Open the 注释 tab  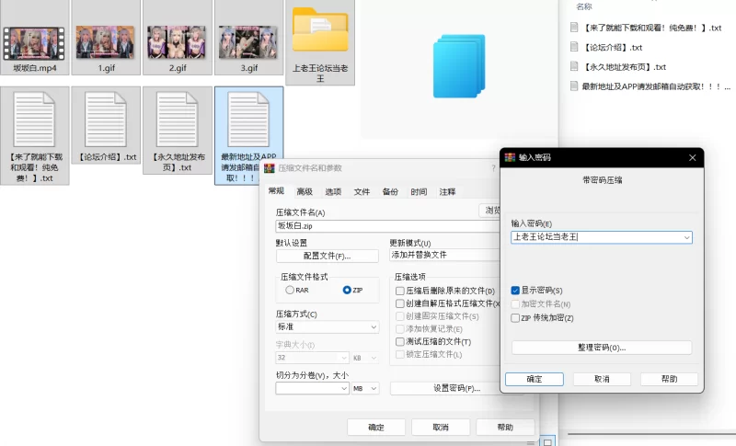(447, 191)
